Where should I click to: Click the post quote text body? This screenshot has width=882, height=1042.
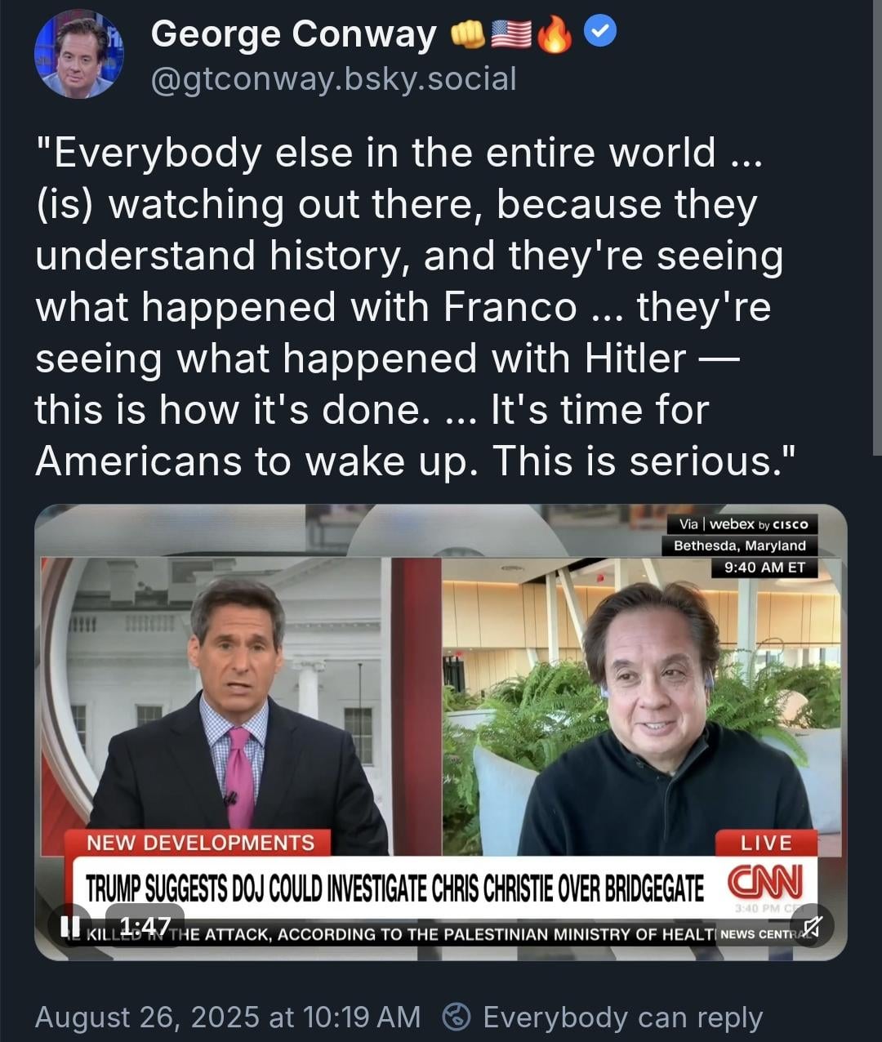point(408,306)
